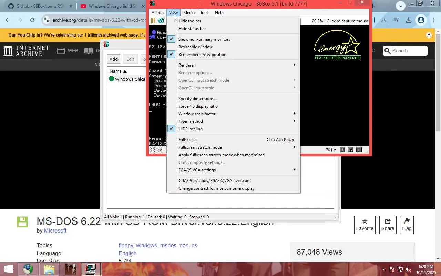The height and width of the screenshot is (276, 441).
Task: Expand the Window scale factor submenu
Action: pyautogui.click(x=234, y=114)
